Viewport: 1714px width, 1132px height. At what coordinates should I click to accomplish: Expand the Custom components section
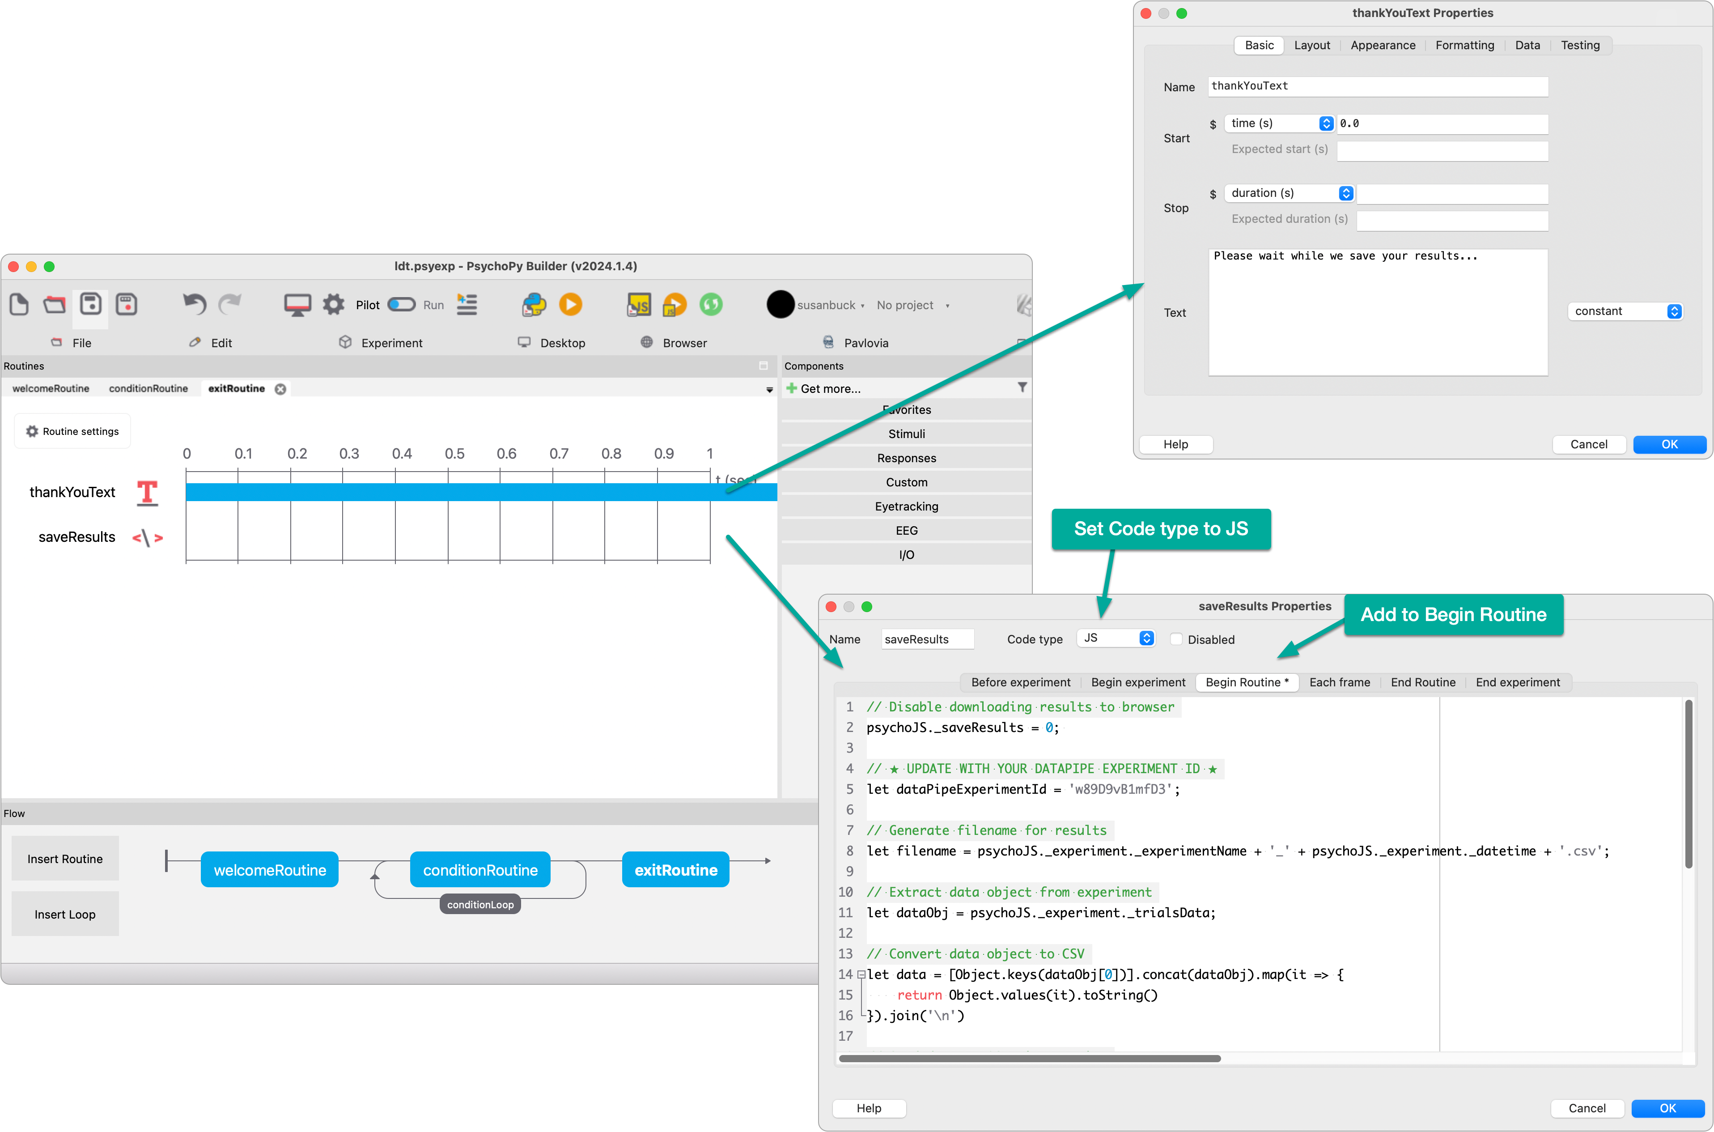click(907, 482)
